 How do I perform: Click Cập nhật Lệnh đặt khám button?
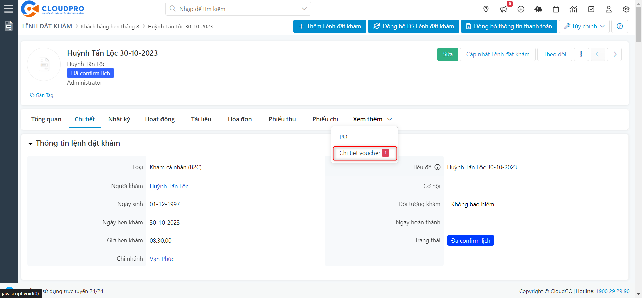click(498, 54)
